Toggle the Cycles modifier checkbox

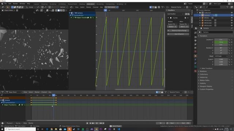point(185,18)
